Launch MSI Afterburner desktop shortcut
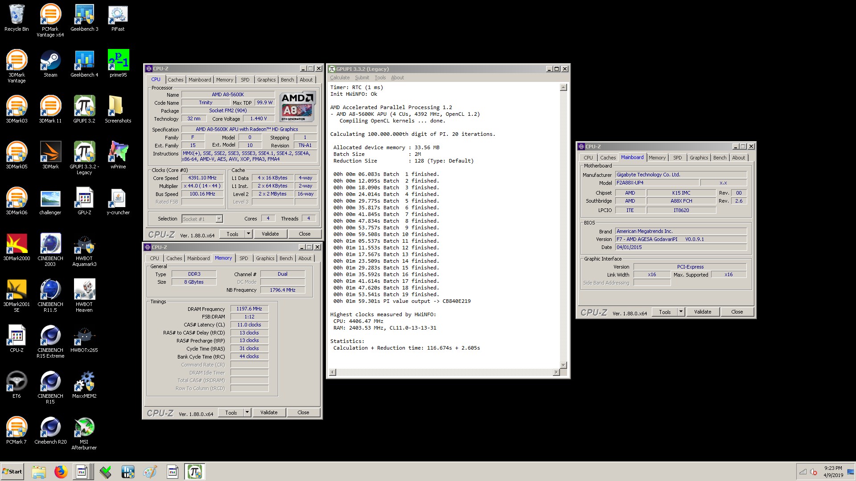 click(84, 433)
